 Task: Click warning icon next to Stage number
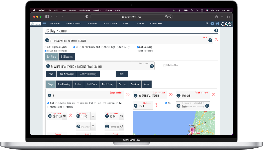pos(128,94)
